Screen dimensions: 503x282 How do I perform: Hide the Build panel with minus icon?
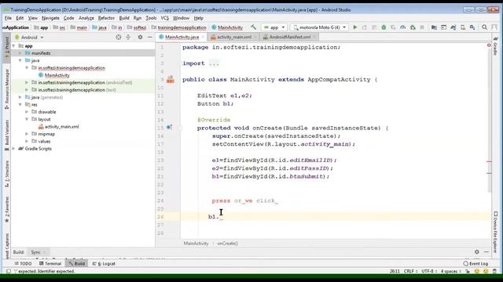point(486,252)
